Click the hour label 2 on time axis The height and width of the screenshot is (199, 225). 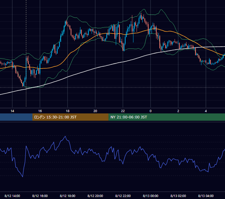point(178,111)
